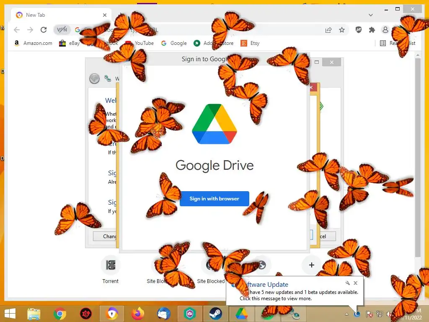Go back using the browser back arrow

pos(17,30)
